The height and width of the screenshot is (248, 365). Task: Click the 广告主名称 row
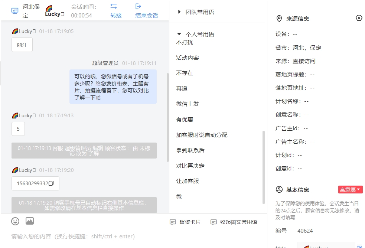(x=295, y=142)
